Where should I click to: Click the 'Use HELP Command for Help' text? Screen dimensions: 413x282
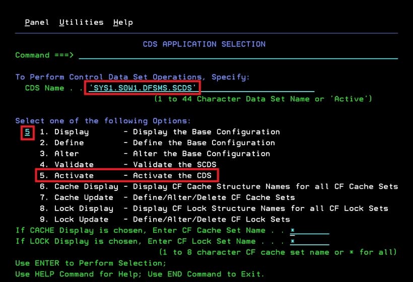pos(81,274)
